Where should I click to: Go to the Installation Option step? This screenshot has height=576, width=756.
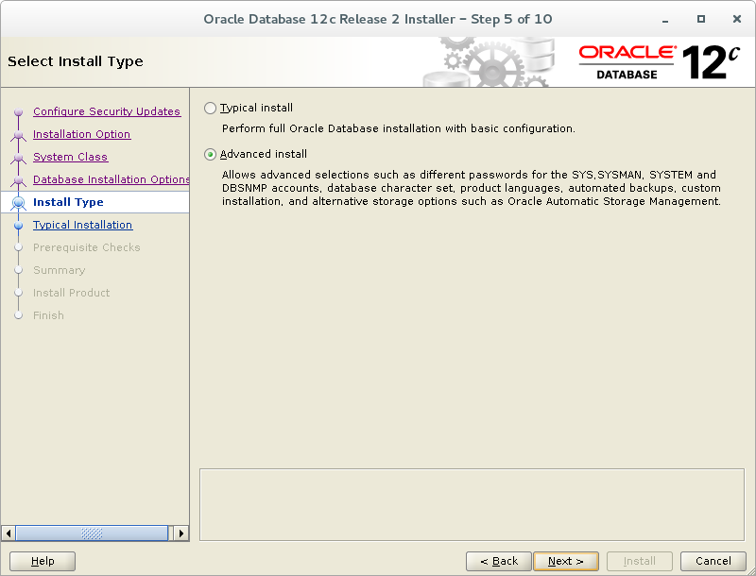81,134
